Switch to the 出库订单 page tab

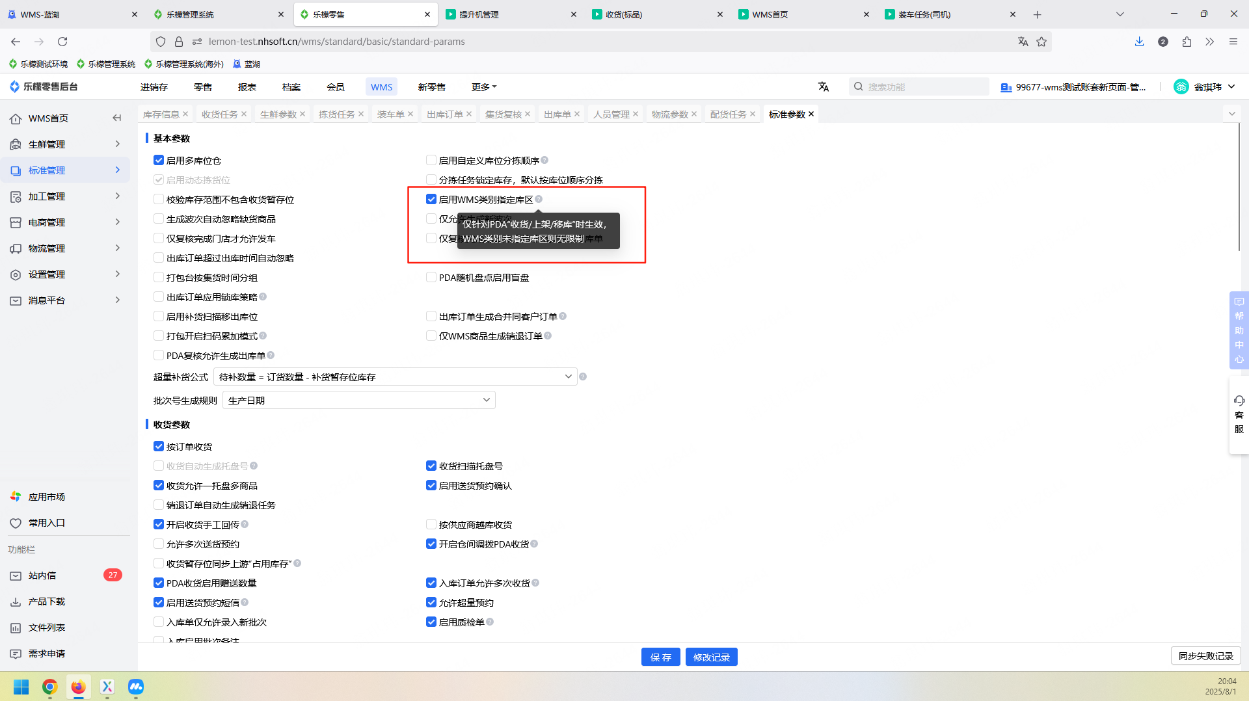point(444,114)
